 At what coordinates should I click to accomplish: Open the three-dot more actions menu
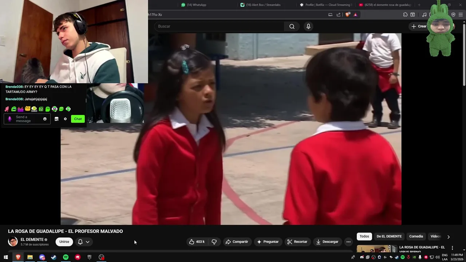348,242
